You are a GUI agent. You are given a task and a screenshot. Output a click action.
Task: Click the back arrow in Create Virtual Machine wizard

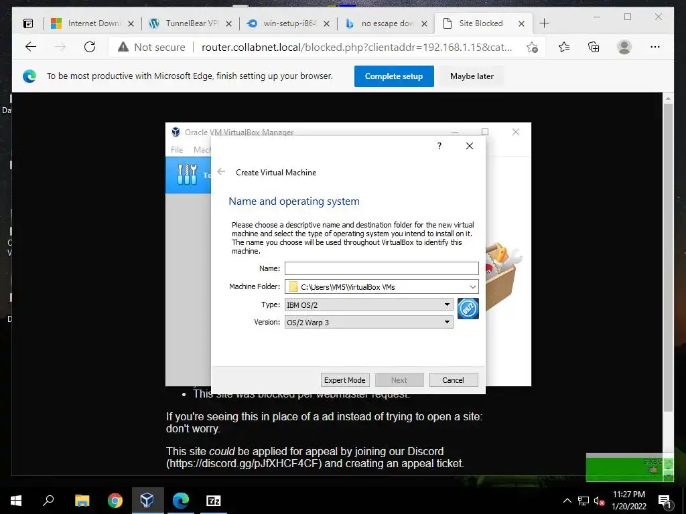tap(221, 172)
